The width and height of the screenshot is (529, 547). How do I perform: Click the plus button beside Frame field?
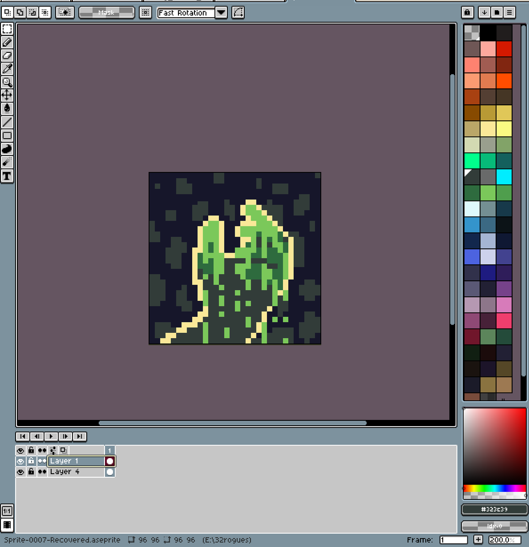[478, 540]
